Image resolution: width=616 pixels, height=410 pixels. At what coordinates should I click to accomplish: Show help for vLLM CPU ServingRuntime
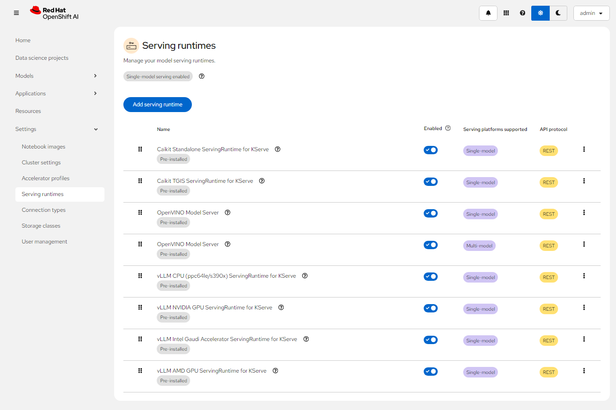[x=305, y=276]
